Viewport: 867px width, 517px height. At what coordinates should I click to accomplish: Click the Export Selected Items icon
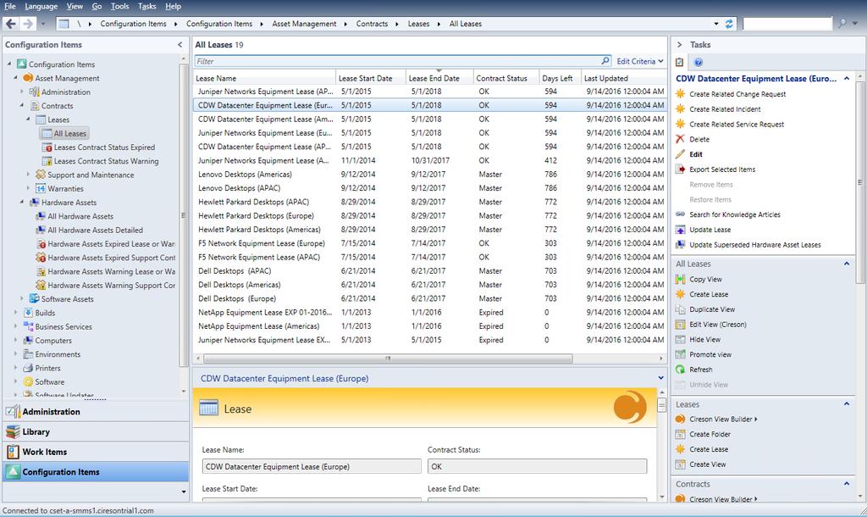pyautogui.click(x=680, y=170)
